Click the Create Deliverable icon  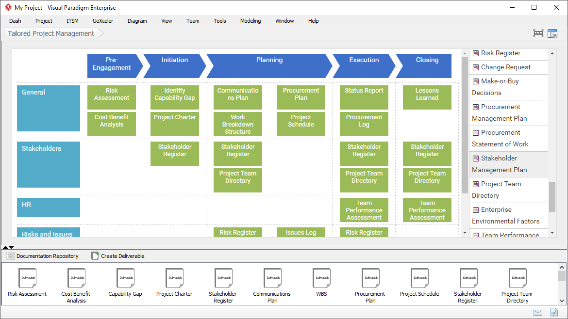pos(95,255)
